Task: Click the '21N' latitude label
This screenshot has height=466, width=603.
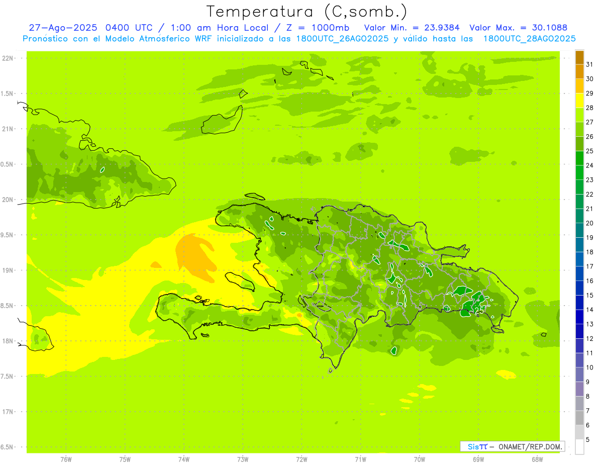Action: coord(8,129)
